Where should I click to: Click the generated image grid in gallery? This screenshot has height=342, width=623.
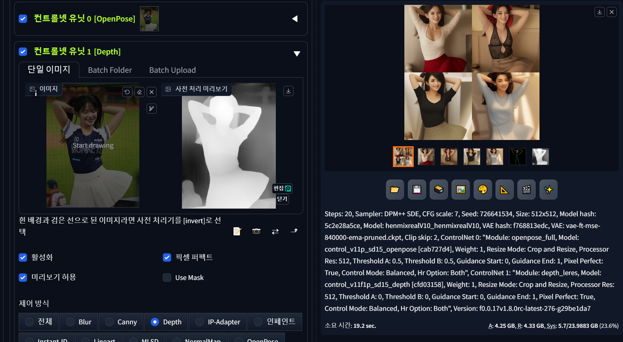[x=472, y=72]
